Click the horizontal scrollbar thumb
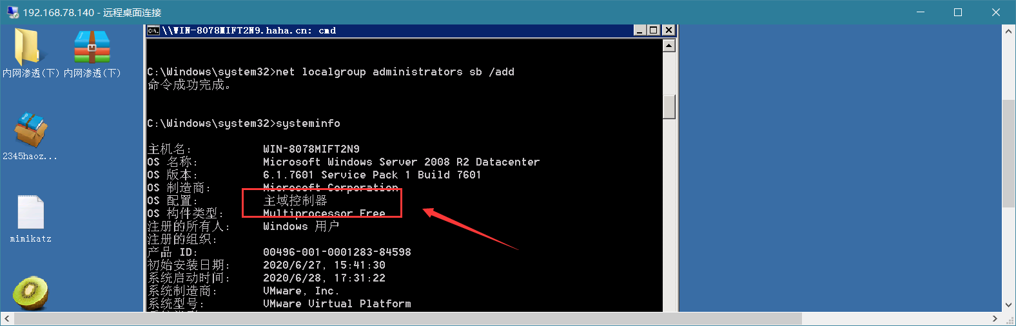 coord(407,319)
